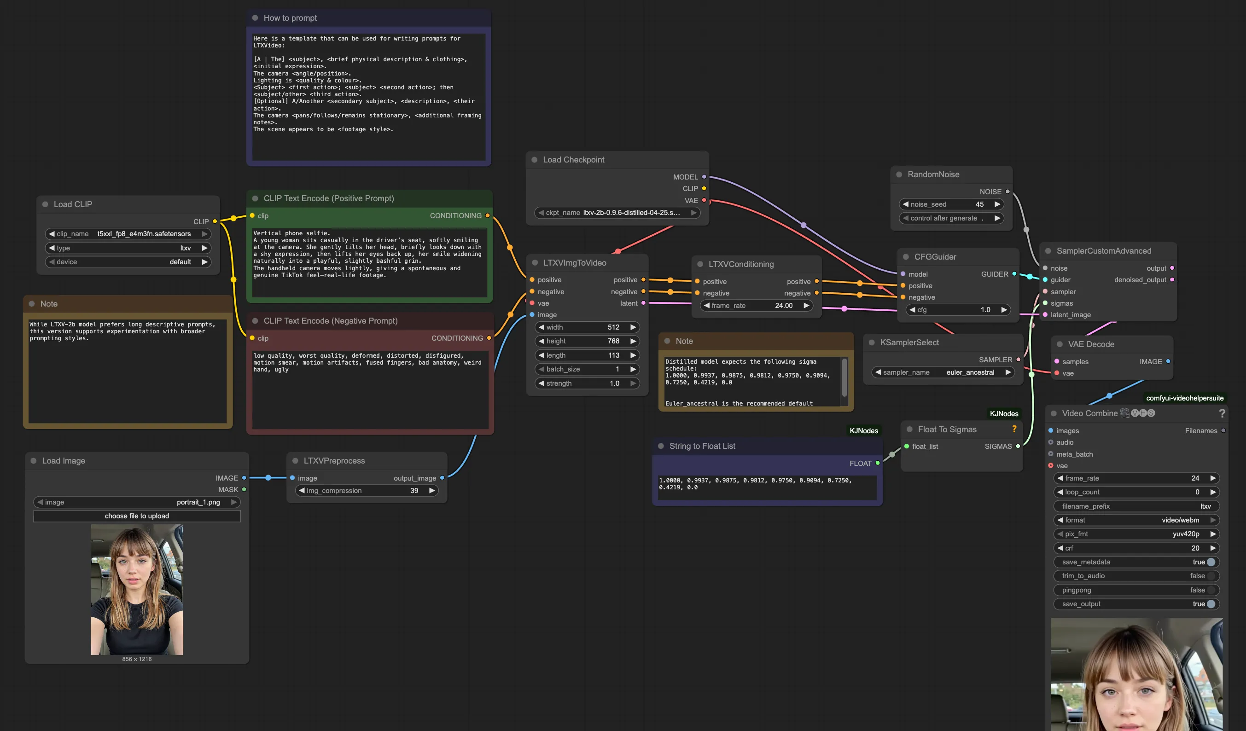Increase the cfg value with the right arrow
The image size is (1246, 731).
tap(1004, 309)
